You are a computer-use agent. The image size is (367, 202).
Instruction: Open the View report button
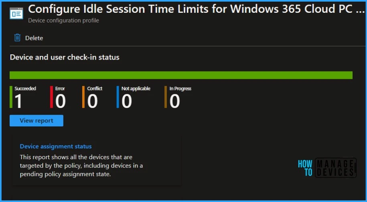coord(36,120)
